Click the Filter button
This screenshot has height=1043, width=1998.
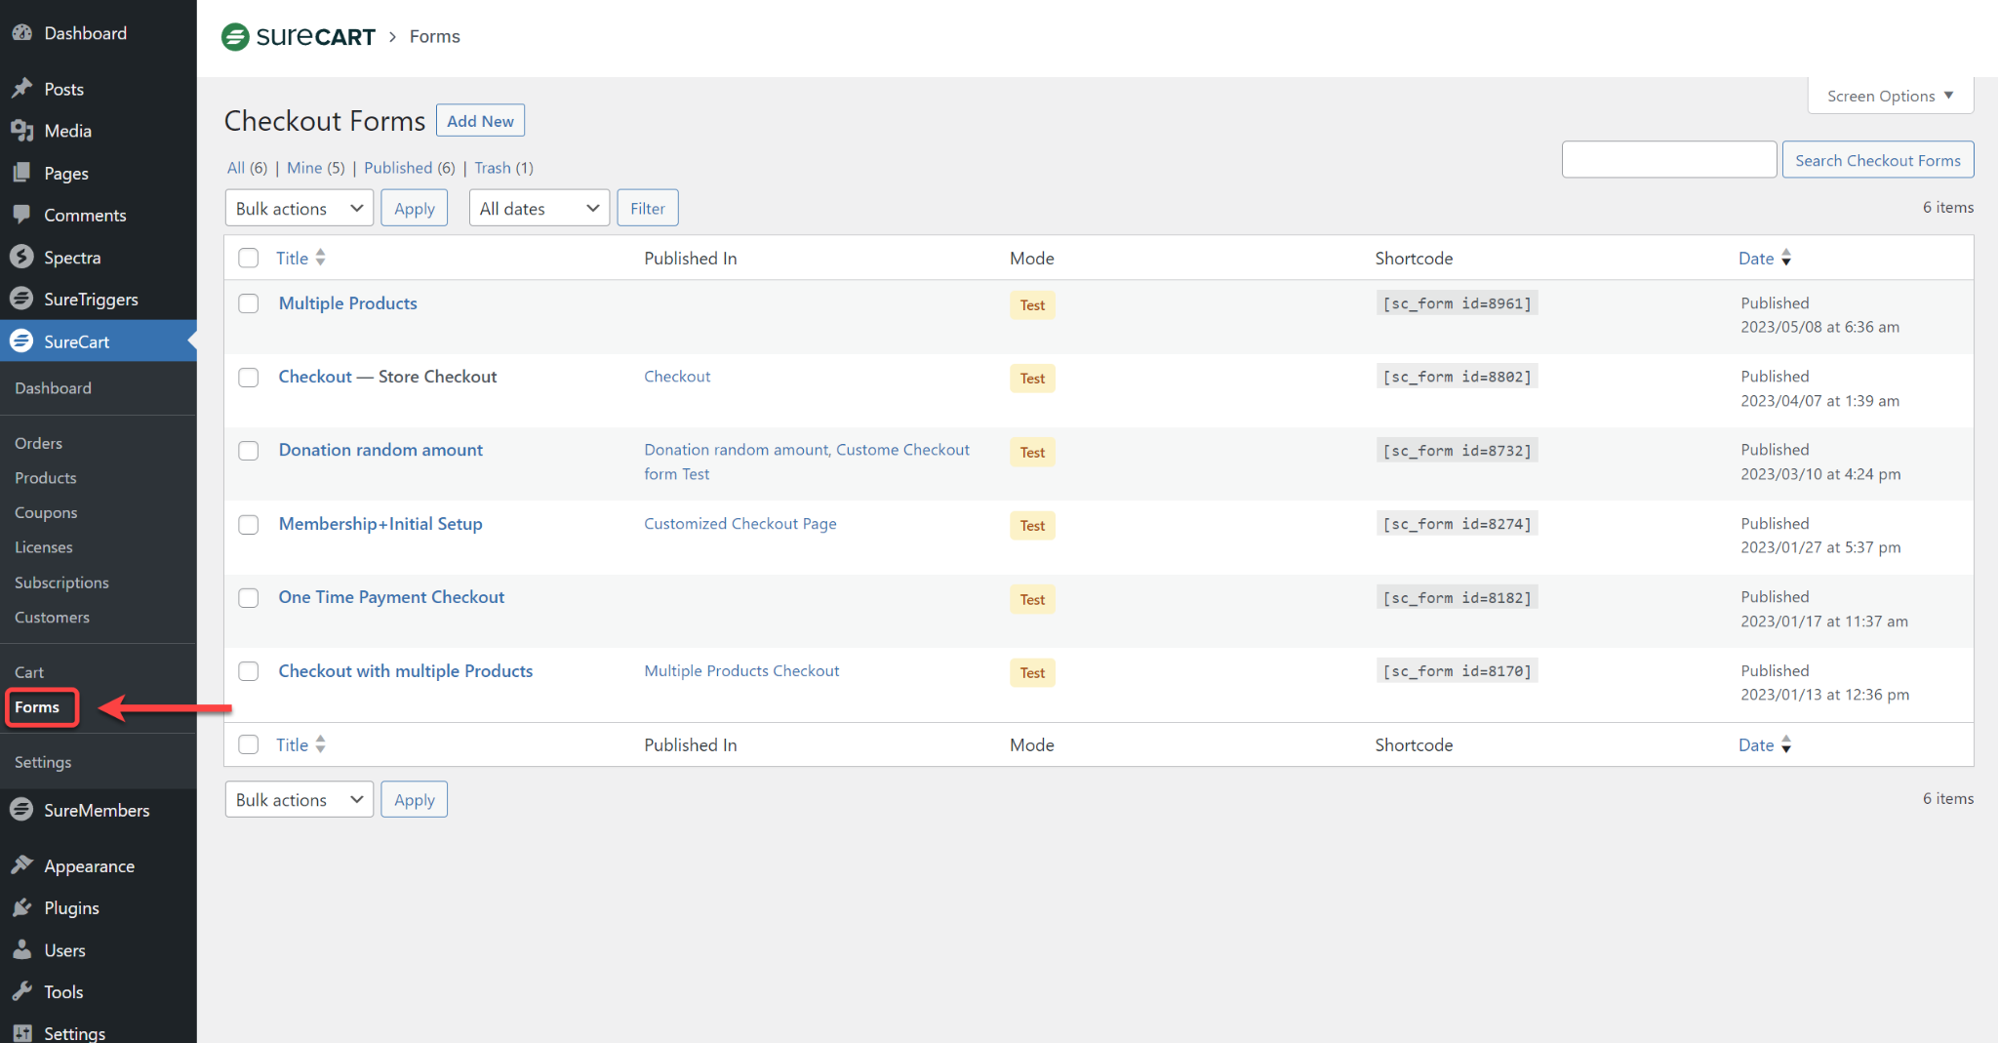click(x=647, y=208)
